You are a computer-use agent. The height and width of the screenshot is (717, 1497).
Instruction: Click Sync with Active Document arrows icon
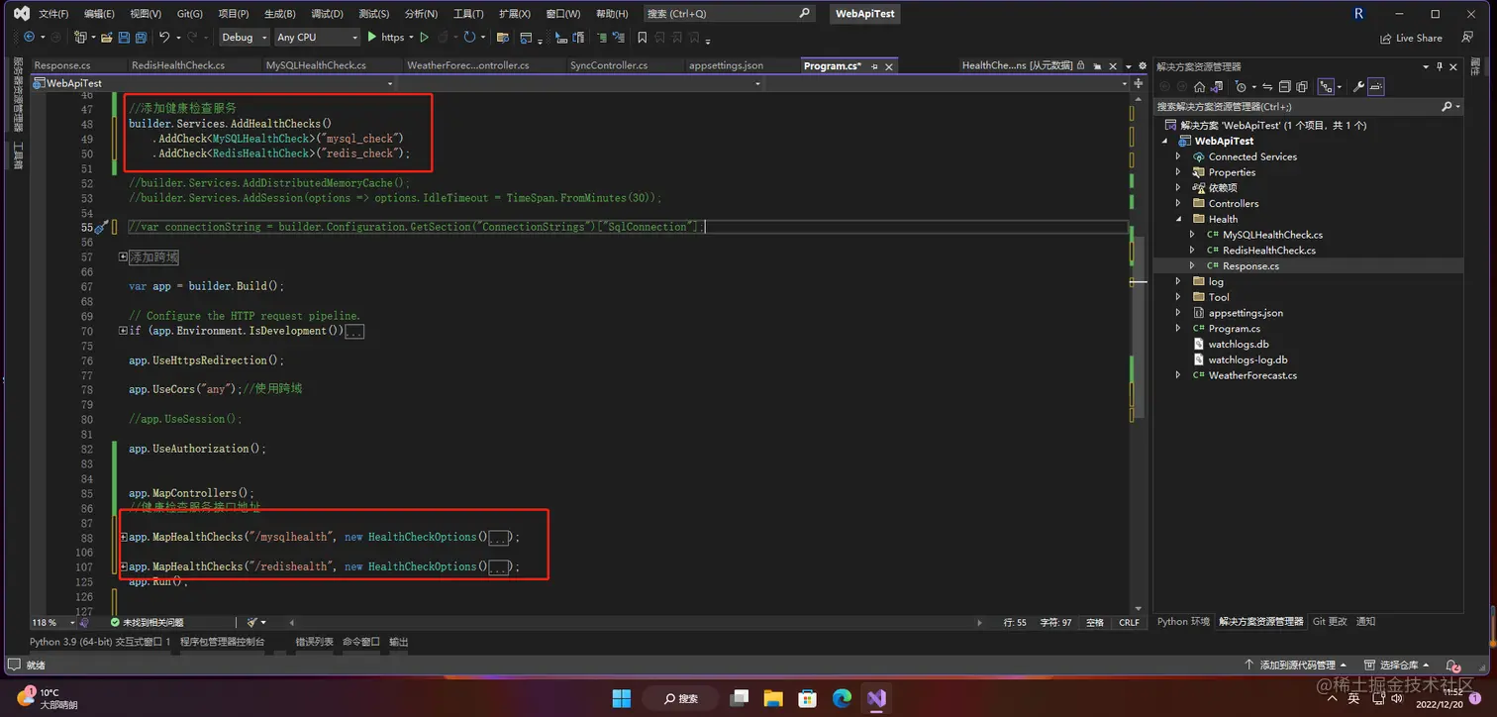point(1267,87)
